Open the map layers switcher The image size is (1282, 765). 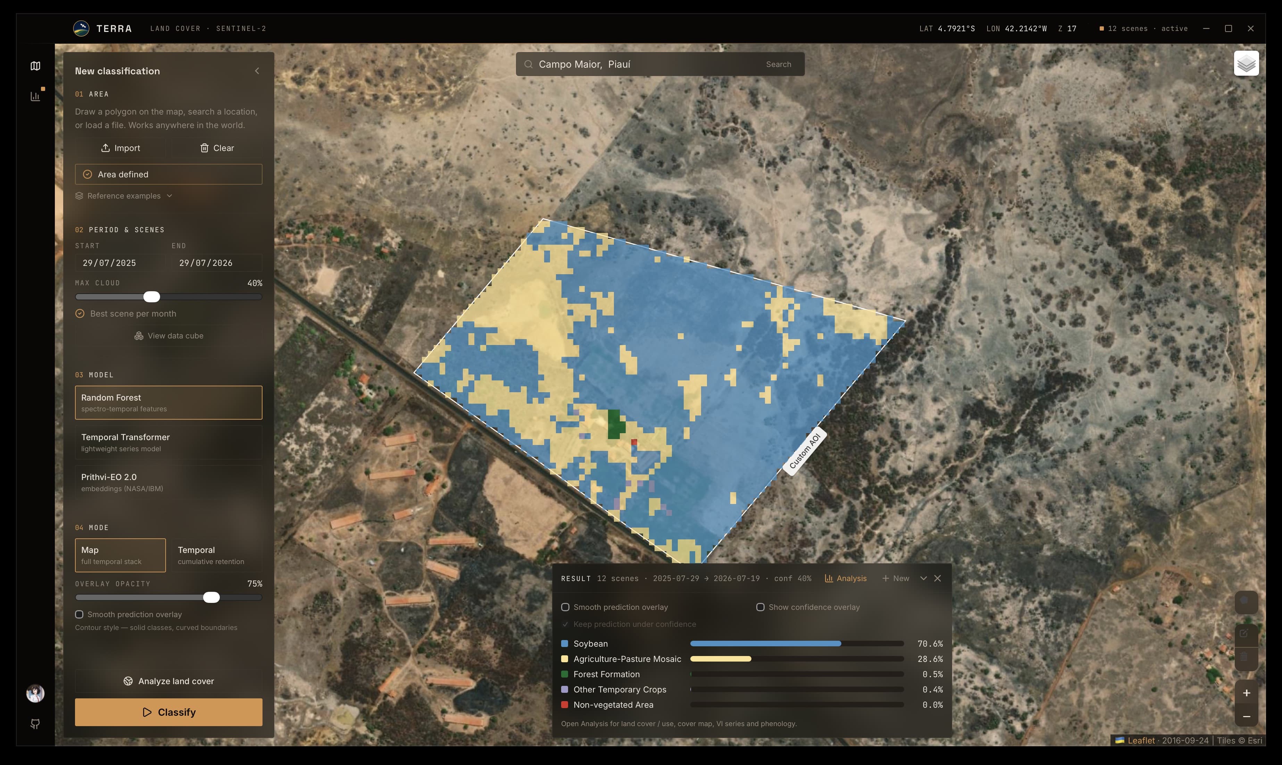1246,64
